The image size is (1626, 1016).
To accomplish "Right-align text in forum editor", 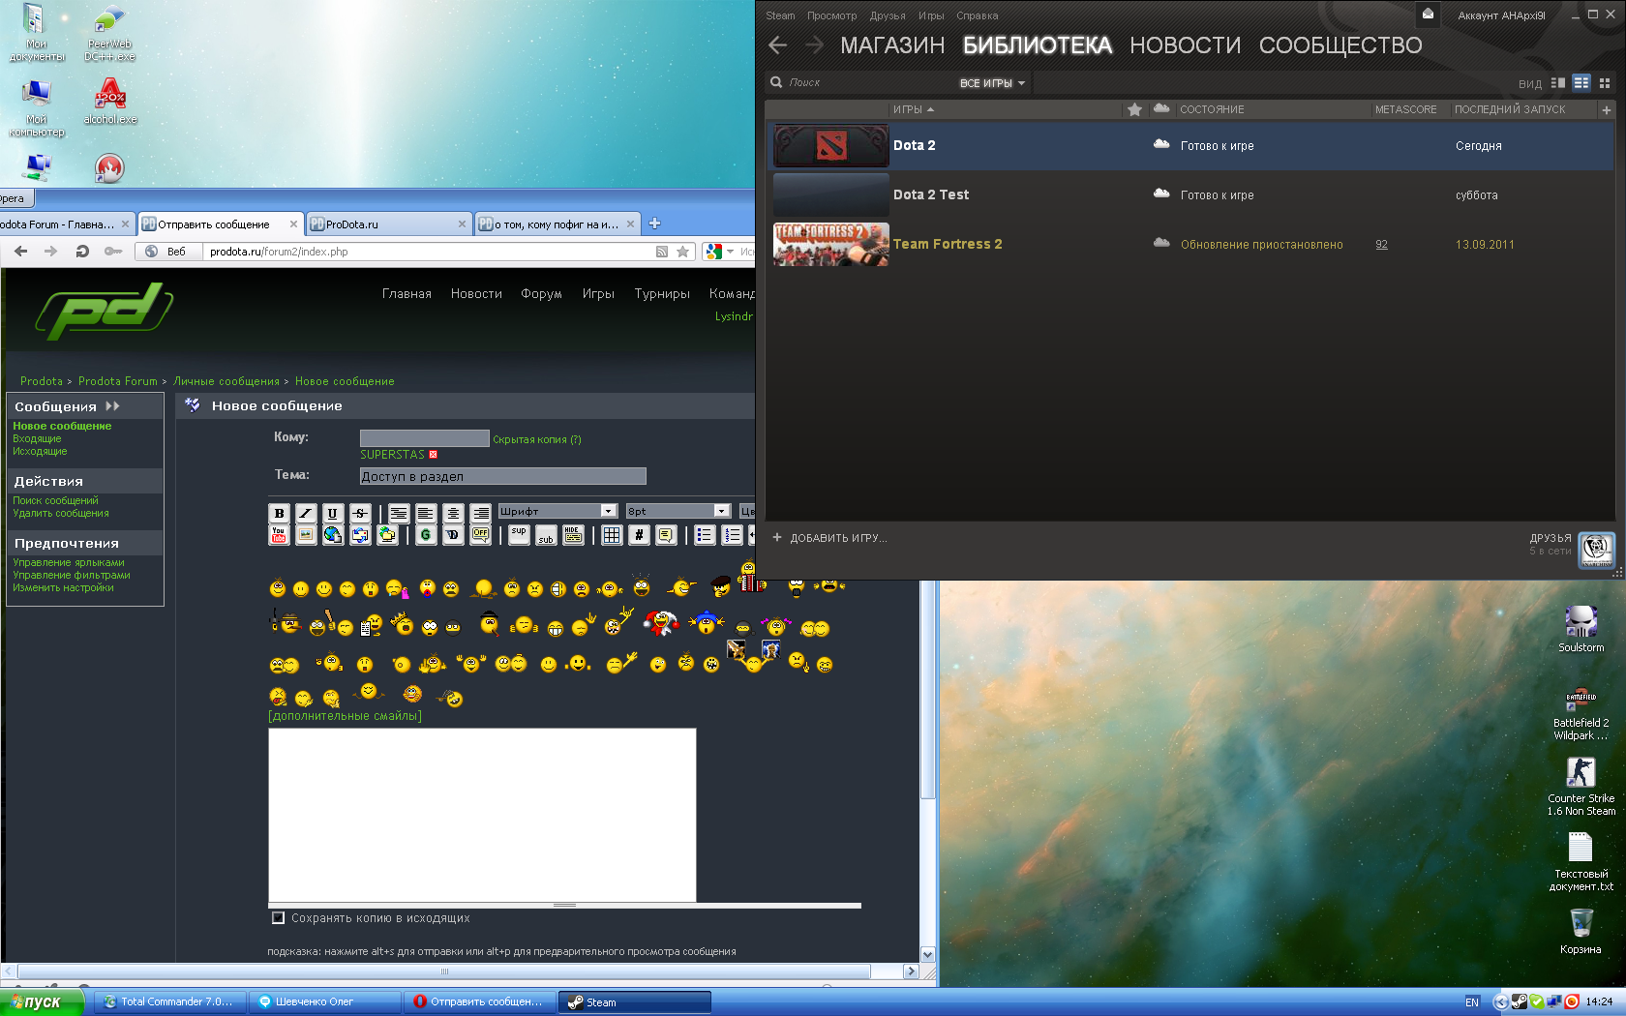I will pyautogui.click(x=480, y=513).
